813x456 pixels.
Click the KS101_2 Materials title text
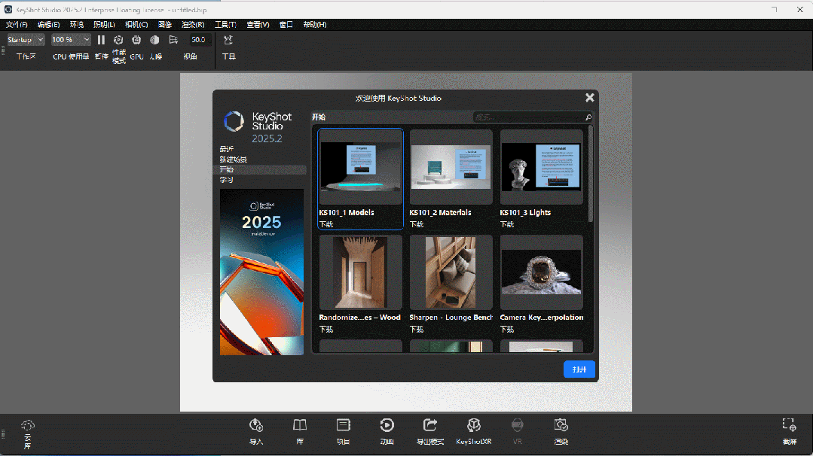440,213
